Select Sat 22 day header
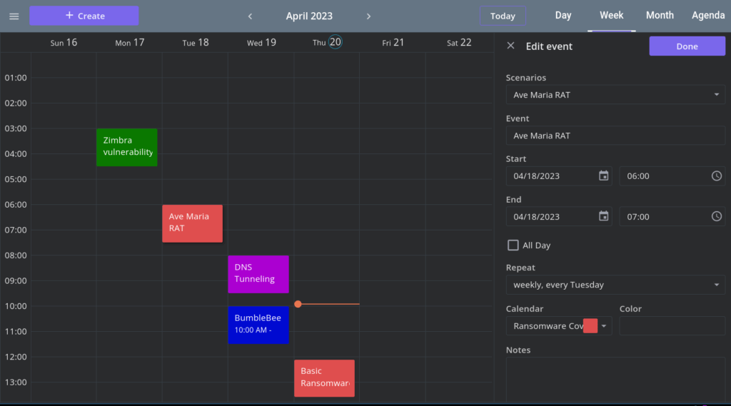Viewport: 731px width, 406px height. click(x=459, y=42)
